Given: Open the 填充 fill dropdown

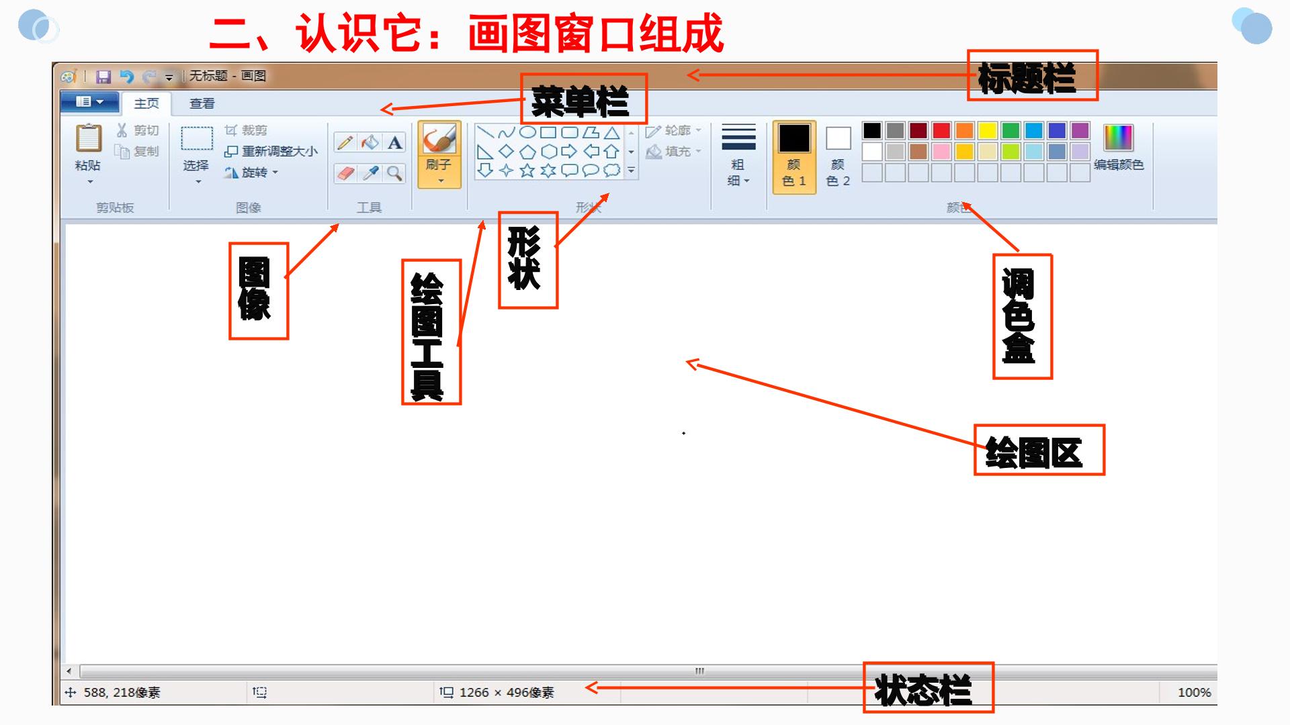Looking at the screenshot, I should (673, 152).
